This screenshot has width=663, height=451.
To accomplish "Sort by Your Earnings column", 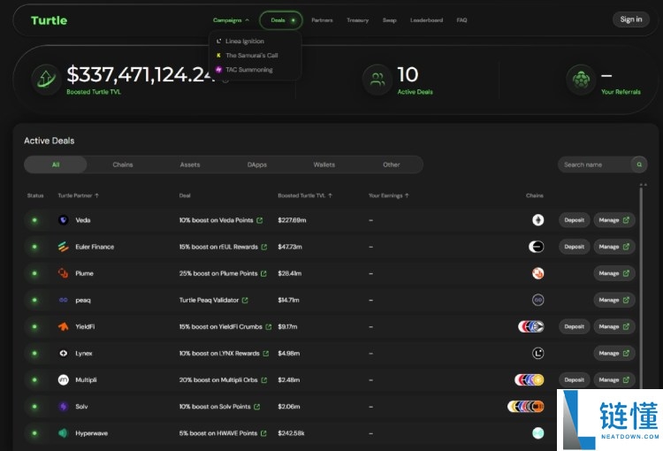I will click(389, 195).
